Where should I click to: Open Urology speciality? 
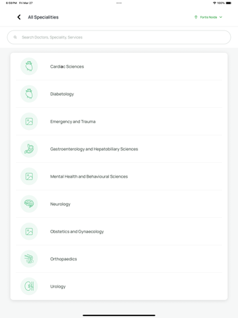(119, 286)
